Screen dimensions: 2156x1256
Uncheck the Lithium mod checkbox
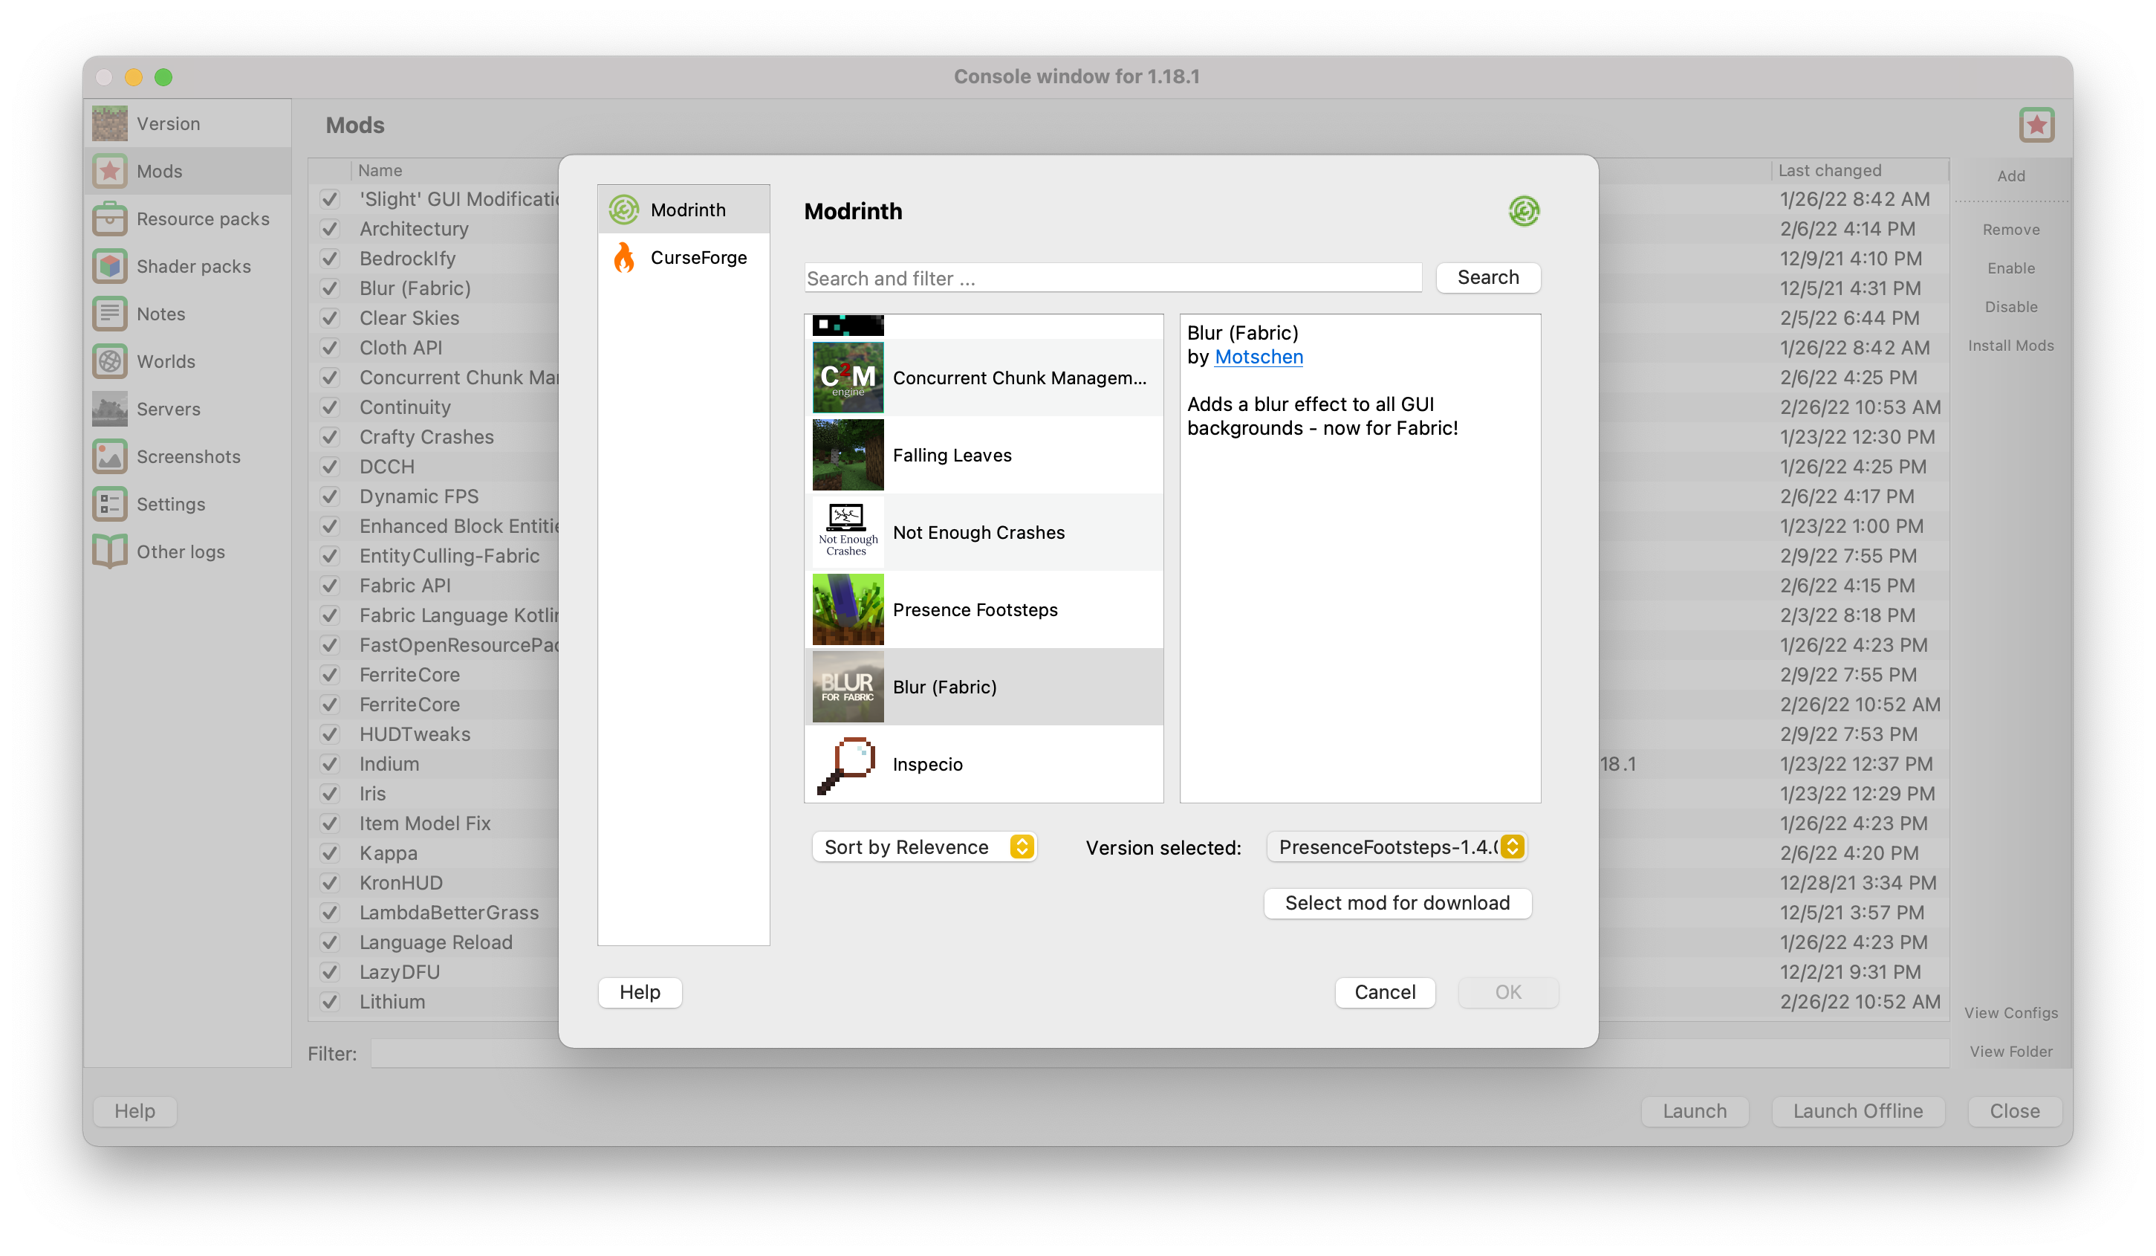click(329, 1001)
